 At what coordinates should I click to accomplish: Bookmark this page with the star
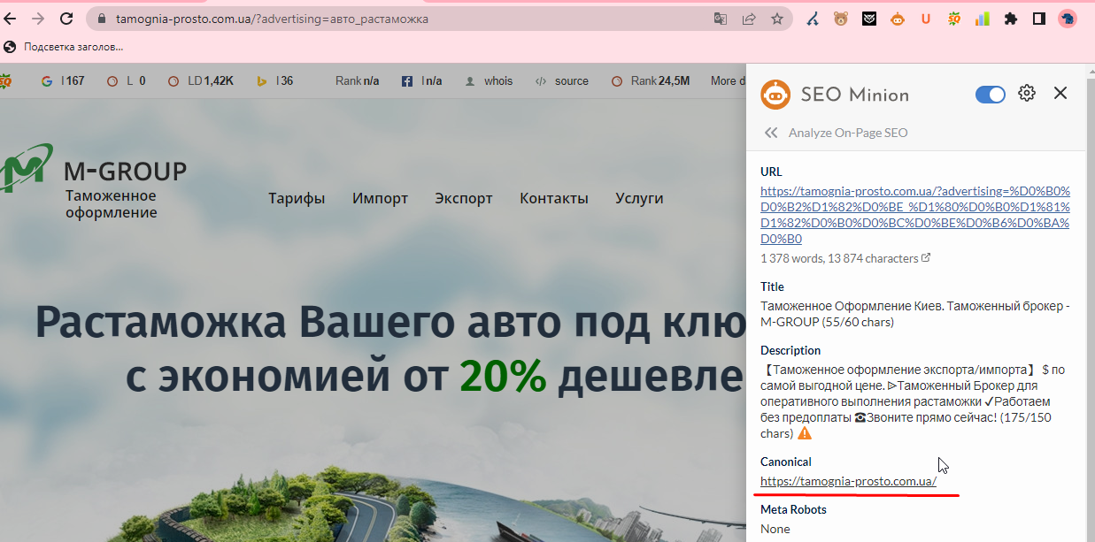click(776, 19)
